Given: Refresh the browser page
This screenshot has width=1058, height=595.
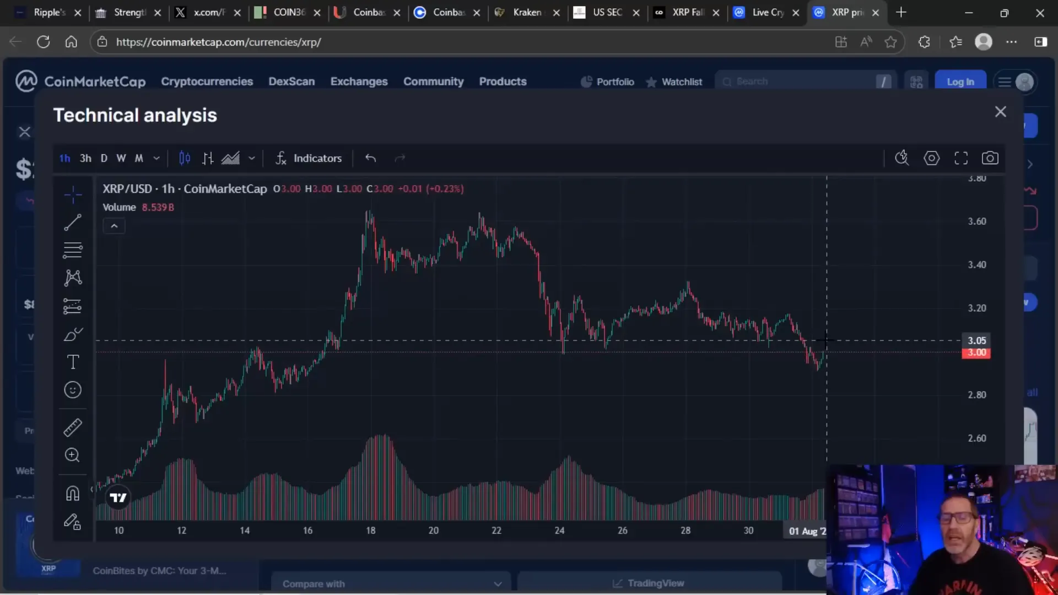Looking at the screenshot, I should pyautogui.click(x=44, y=42).
